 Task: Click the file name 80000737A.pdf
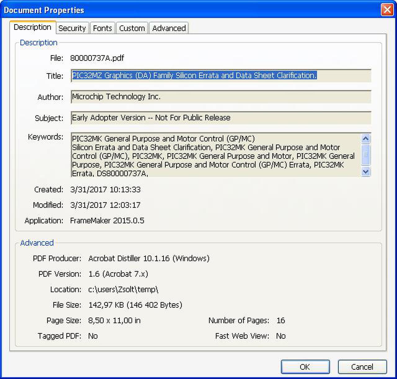tap(97, 58)
